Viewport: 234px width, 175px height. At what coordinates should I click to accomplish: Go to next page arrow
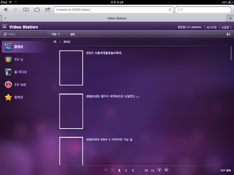[x=160, y=170]
